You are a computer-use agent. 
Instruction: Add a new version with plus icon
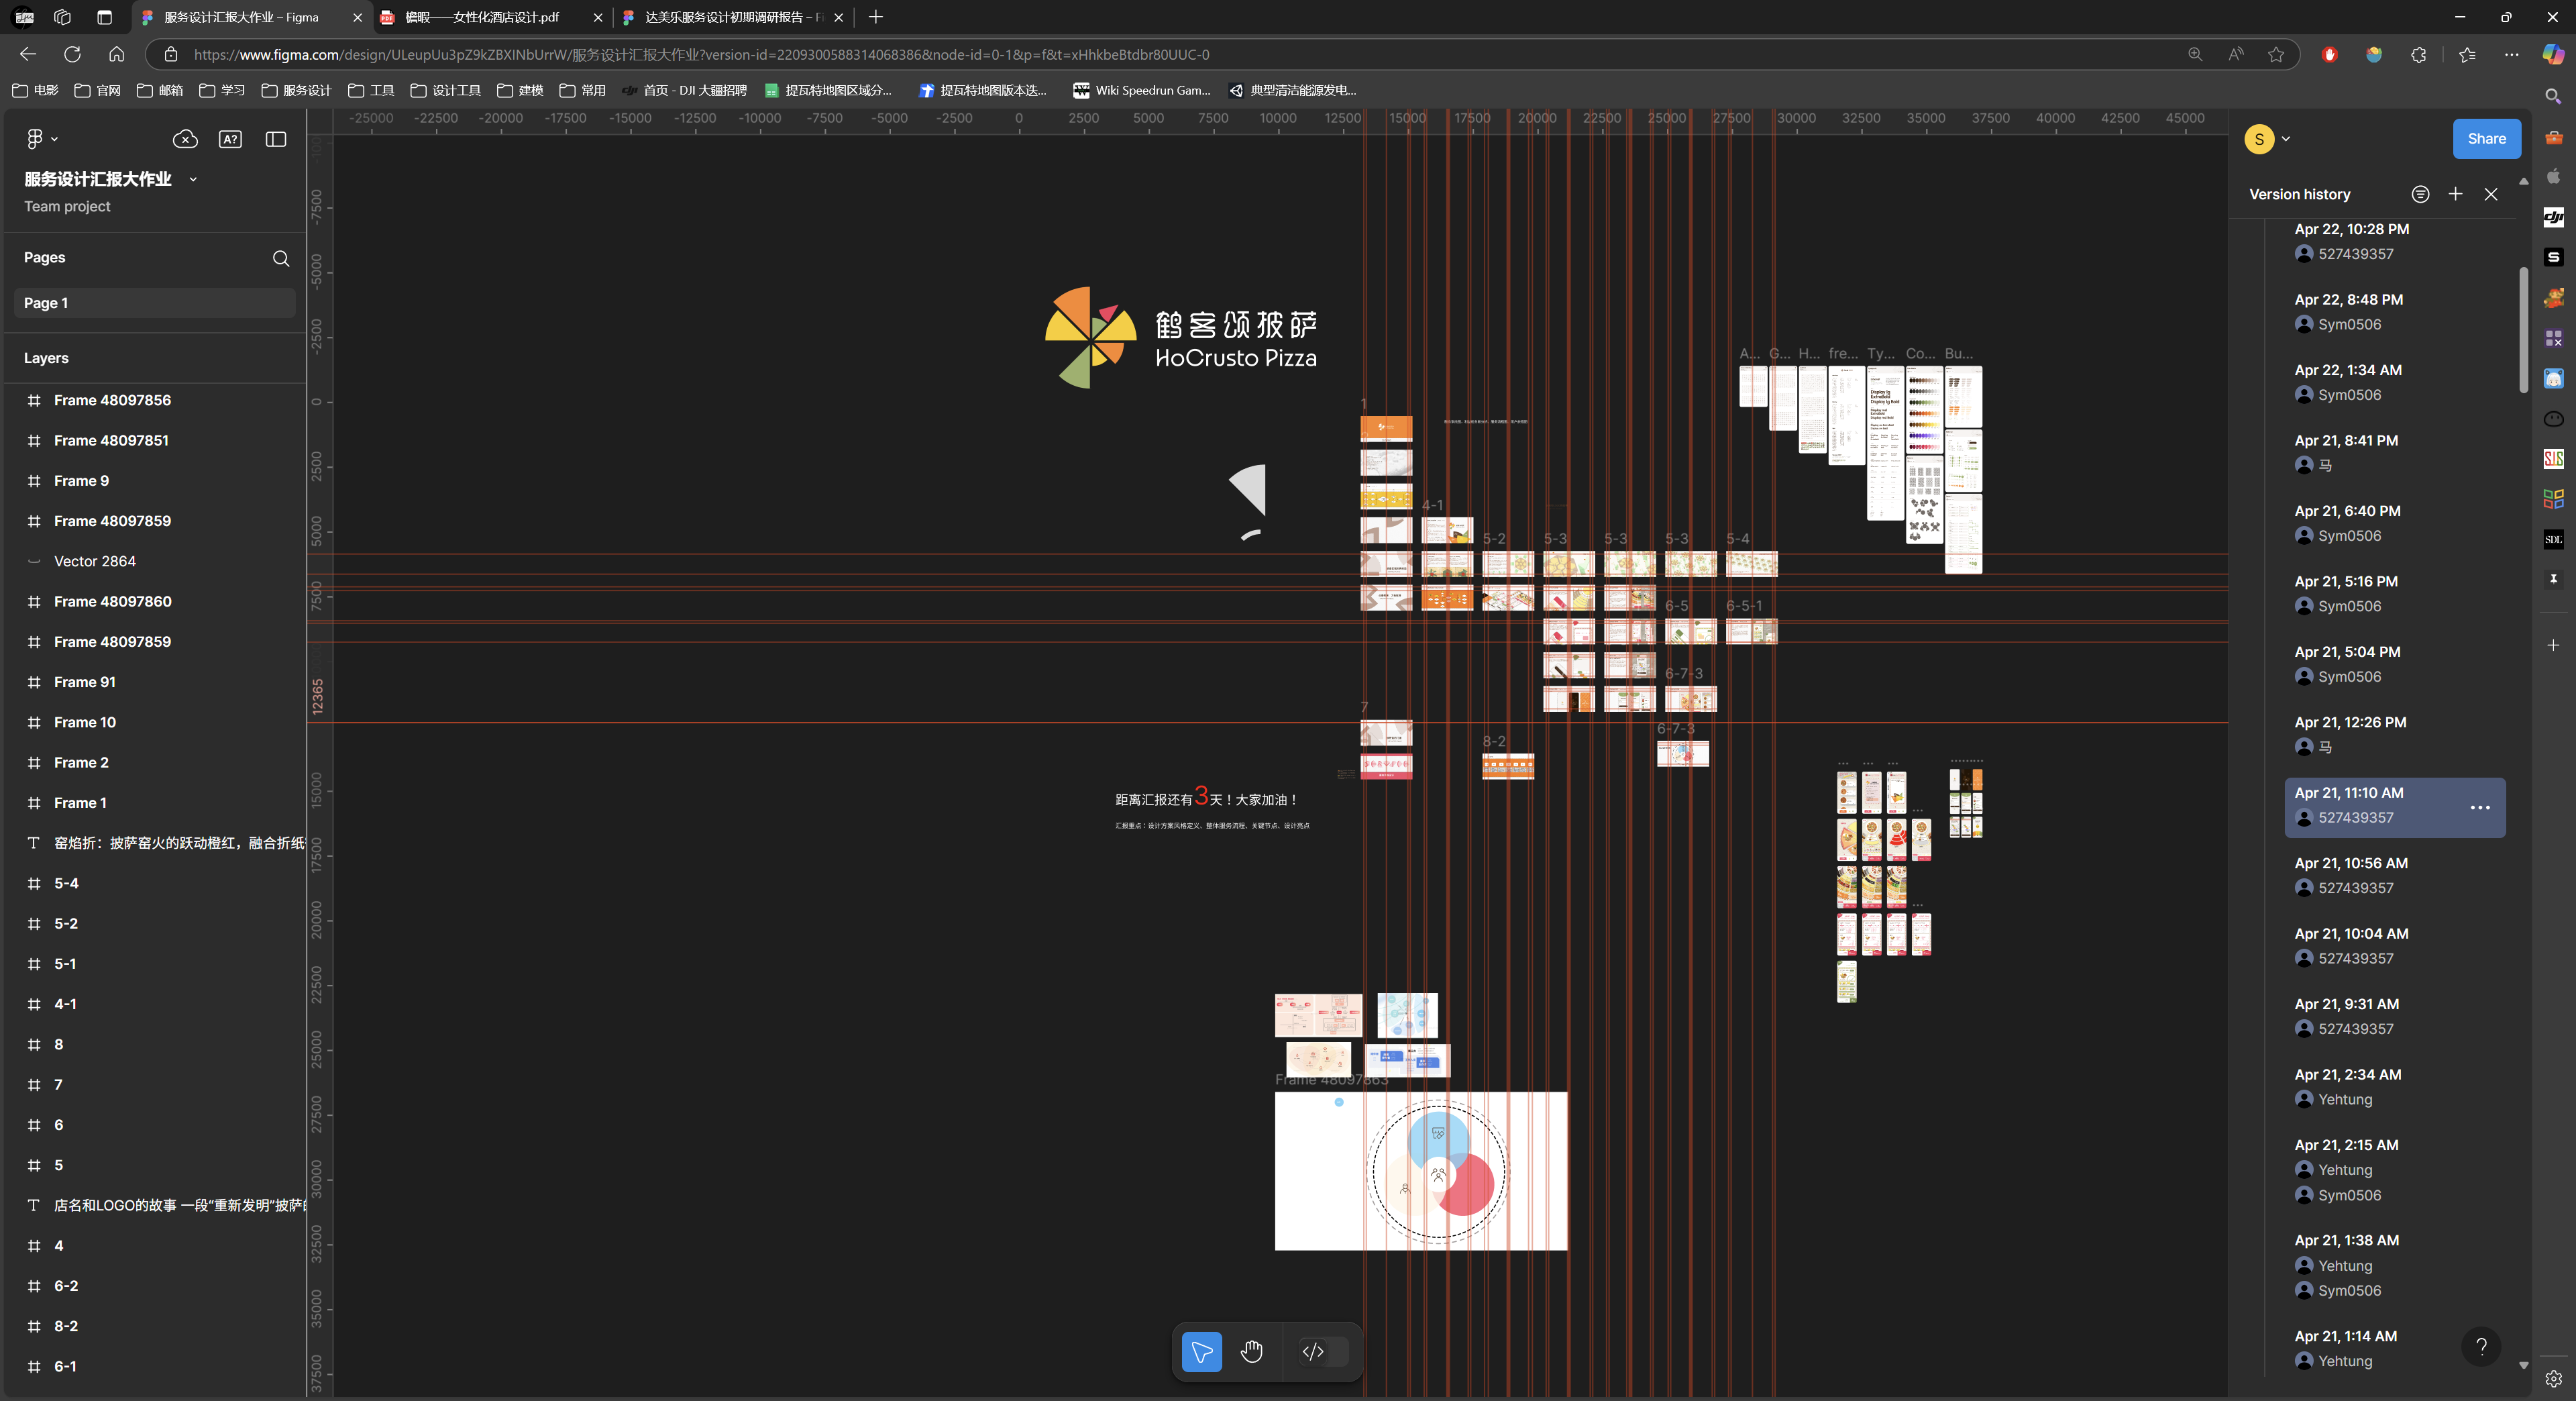(x=2455, y=194)
